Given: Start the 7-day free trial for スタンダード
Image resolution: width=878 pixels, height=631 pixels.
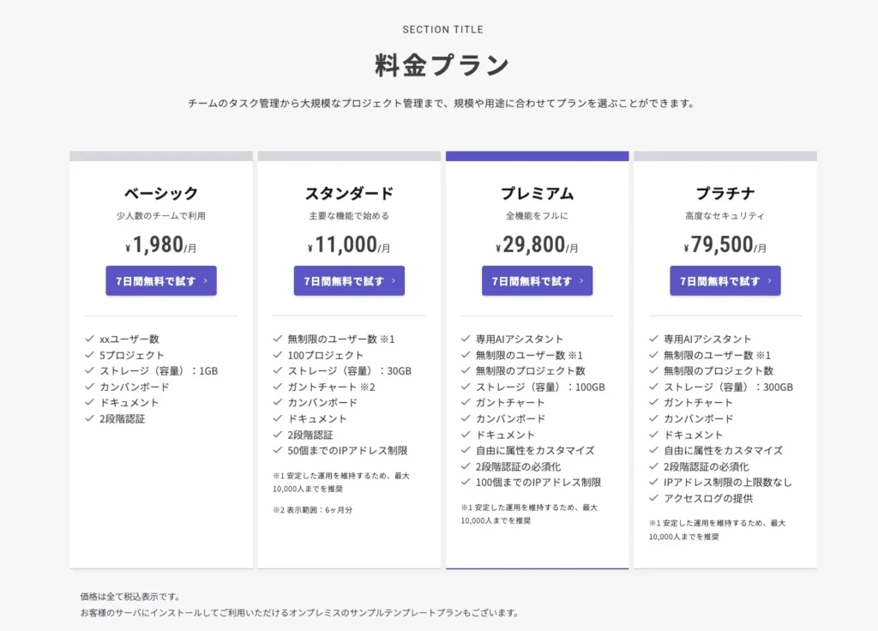Looking at the screenshot, I should pos(350,280).
